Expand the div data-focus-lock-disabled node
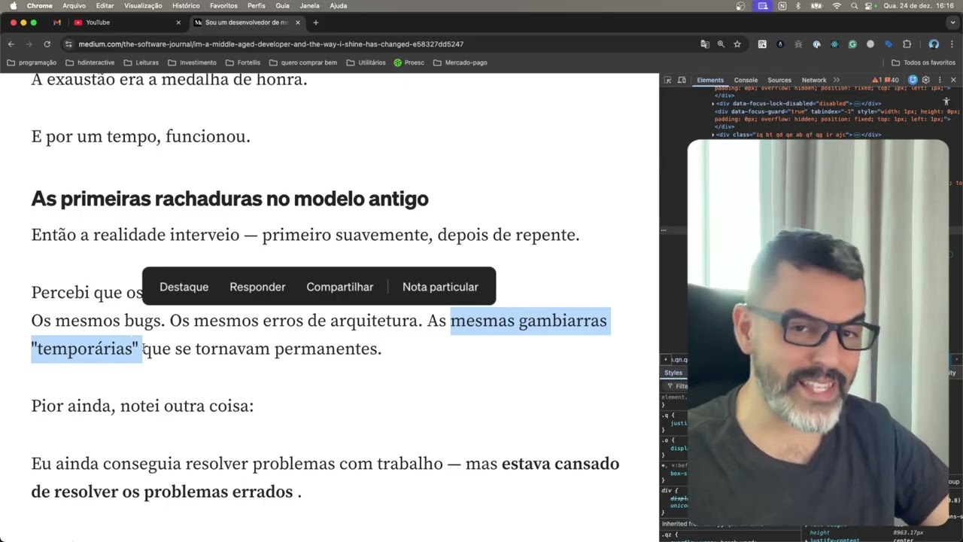This screenshot has width=963, height=542. click(713, 103)
